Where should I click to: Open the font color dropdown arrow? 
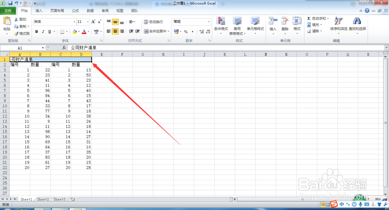click(88, 32)
